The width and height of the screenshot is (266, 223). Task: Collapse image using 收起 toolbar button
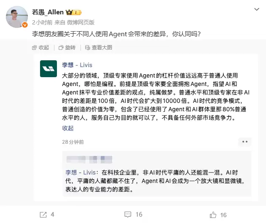coord(40,48)
